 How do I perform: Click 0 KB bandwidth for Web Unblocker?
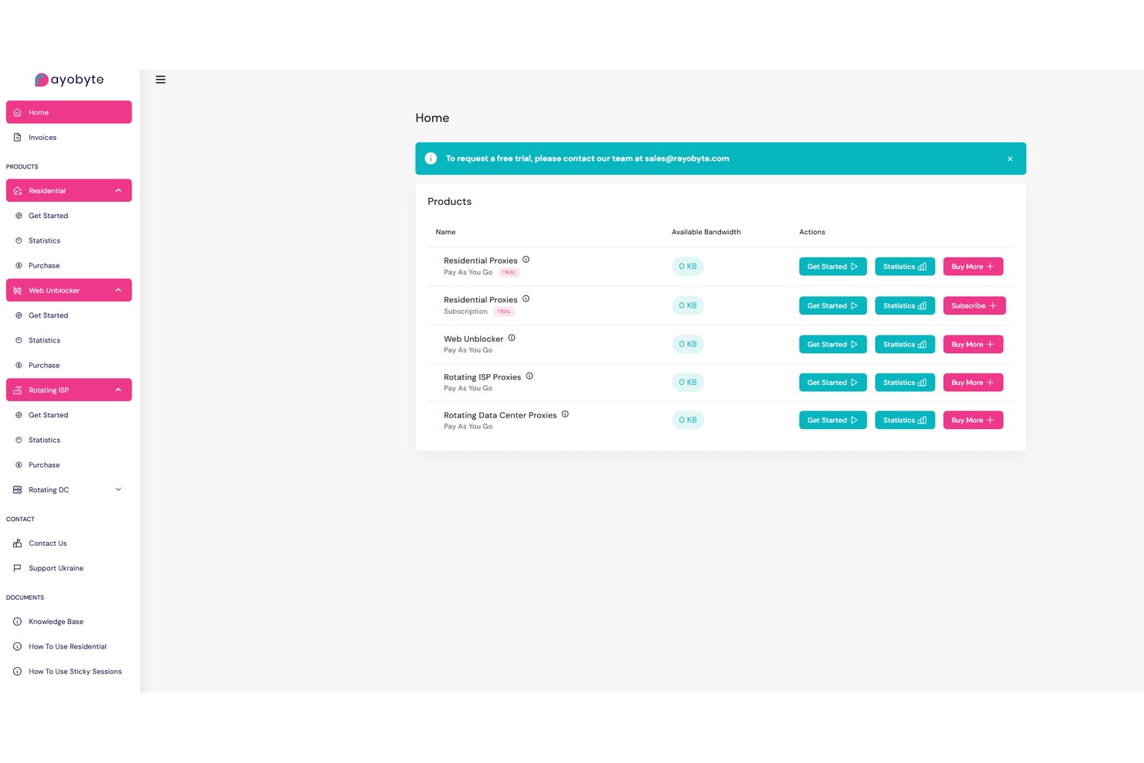pyautogui.click(x=687, y=344)
